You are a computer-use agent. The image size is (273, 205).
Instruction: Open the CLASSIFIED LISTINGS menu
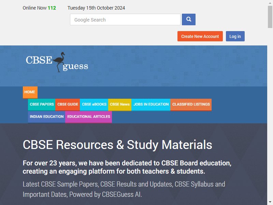pos(191,105)
